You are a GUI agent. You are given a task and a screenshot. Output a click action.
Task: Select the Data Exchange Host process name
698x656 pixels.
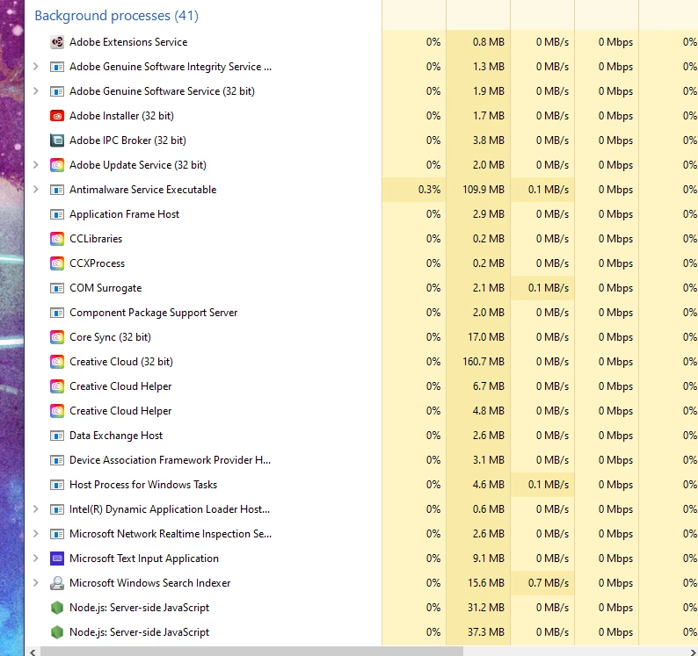[x=116, y=436]
